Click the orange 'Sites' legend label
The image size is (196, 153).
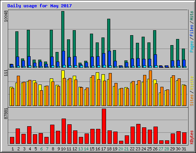click(192, 100)
